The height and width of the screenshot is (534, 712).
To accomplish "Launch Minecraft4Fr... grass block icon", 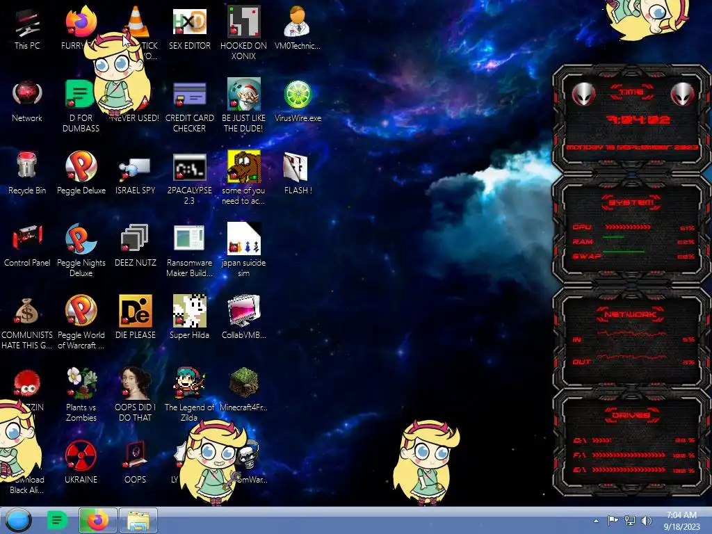I will click(x=244, y=389).
